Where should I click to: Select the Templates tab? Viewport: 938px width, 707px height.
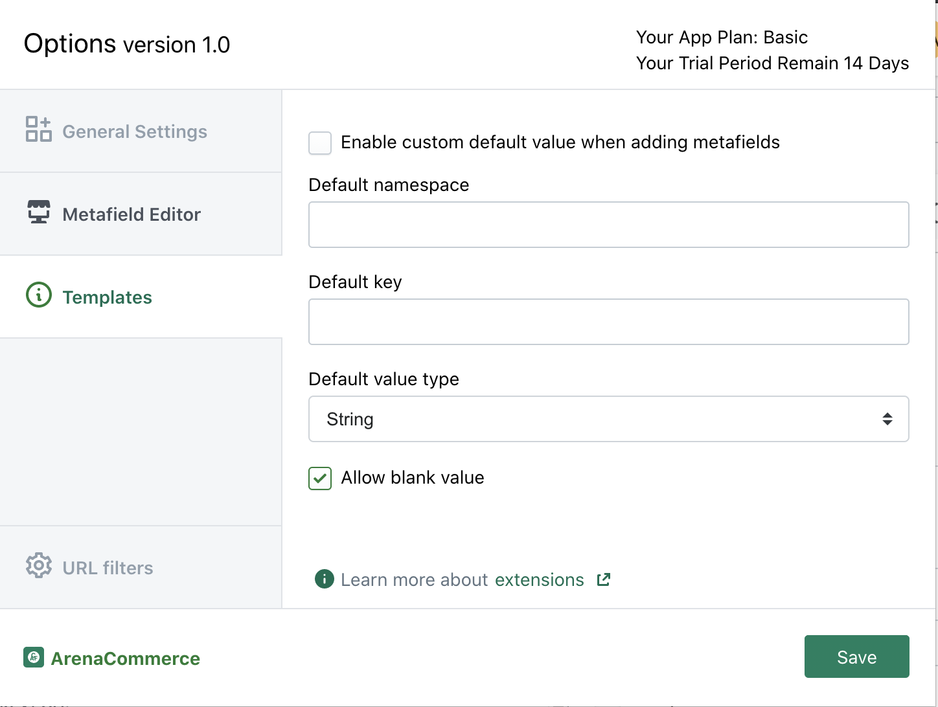tap(108, 297)
